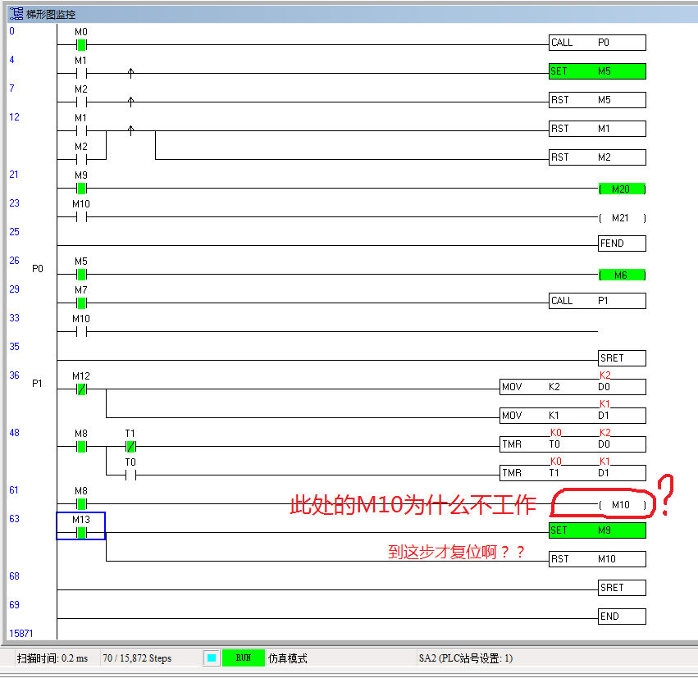Select the M0 contact at step 0
698x678 pixels.
pos(81,44)
